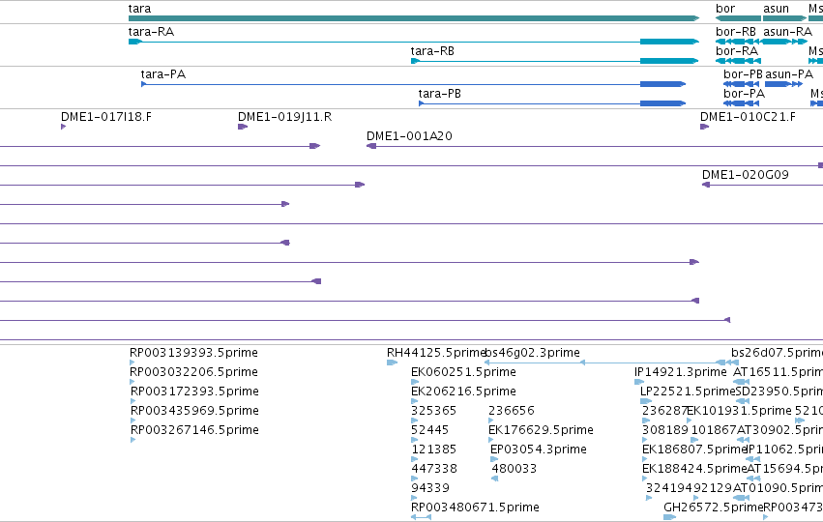Select EST EK206216.5prime
Image resolution: width=823 pixels, height=522 pixels.
[463, 391]
